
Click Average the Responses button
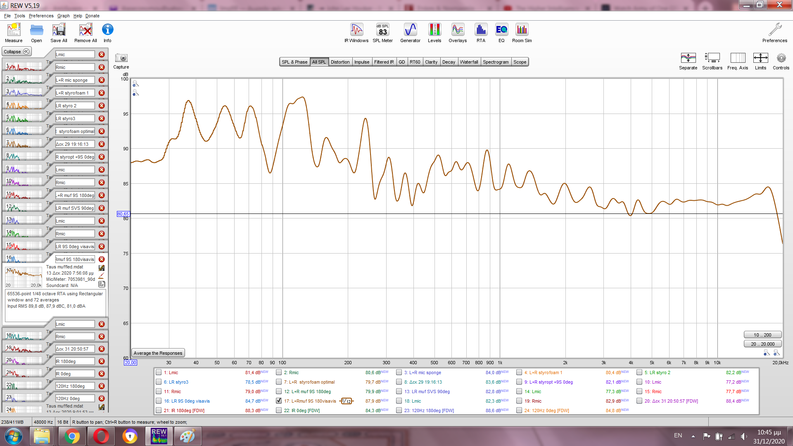tap(158, 353)
